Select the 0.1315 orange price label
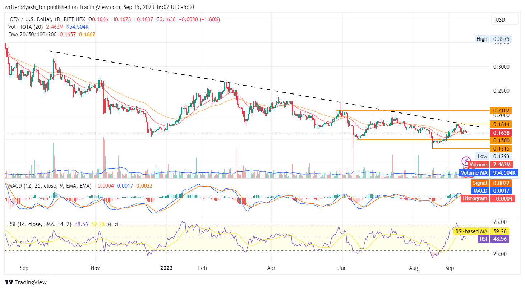525x290 pixels. (501, 148)
